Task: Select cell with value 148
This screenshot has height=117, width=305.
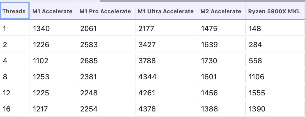Action: click(x=275, y=29)
